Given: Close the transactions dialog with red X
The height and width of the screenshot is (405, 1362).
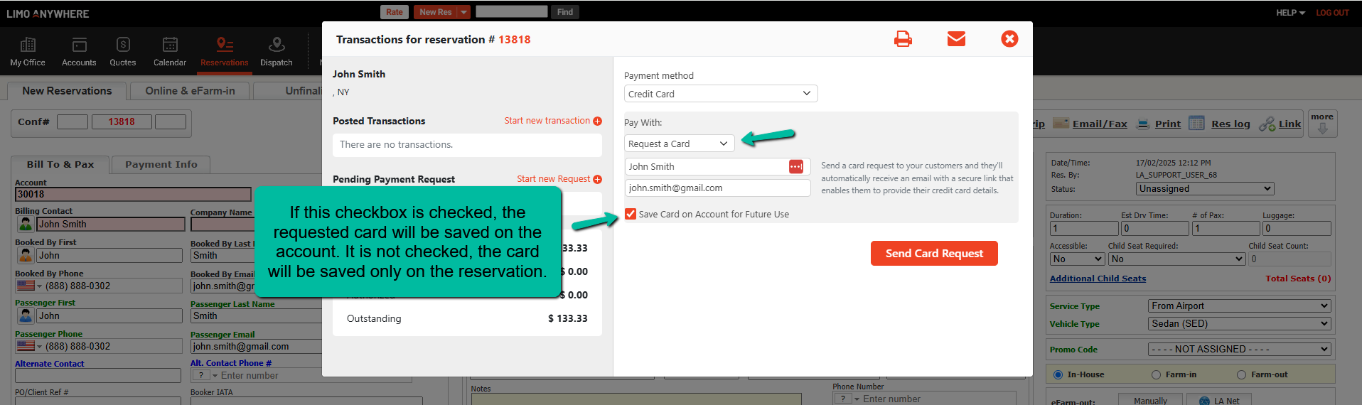Looking at the screenshot, I should tap(1009, 39).
